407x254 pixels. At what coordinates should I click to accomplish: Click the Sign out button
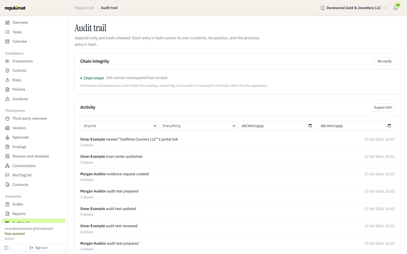pos(38,248)
